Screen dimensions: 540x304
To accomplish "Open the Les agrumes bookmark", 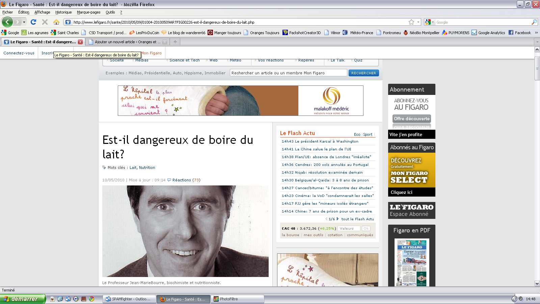I will (35, 33).
